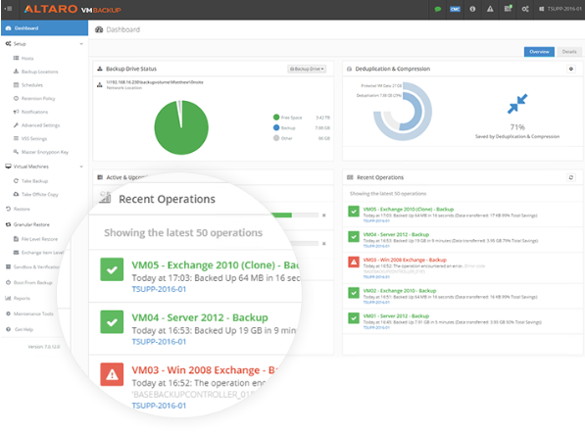
Task: Collapse the Virtual Machines section chevron
Action: (81, 167)
